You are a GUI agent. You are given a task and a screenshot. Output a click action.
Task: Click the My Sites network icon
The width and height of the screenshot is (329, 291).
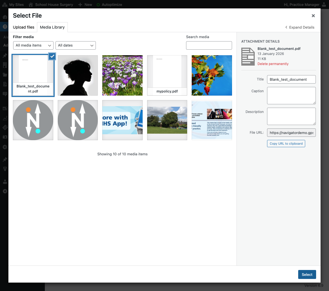click(5, 4)
